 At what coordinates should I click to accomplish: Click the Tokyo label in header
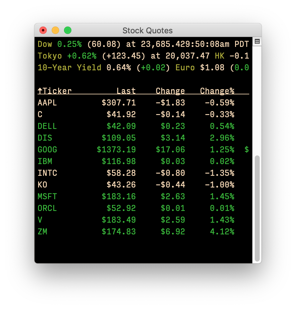tap(50, 56)
